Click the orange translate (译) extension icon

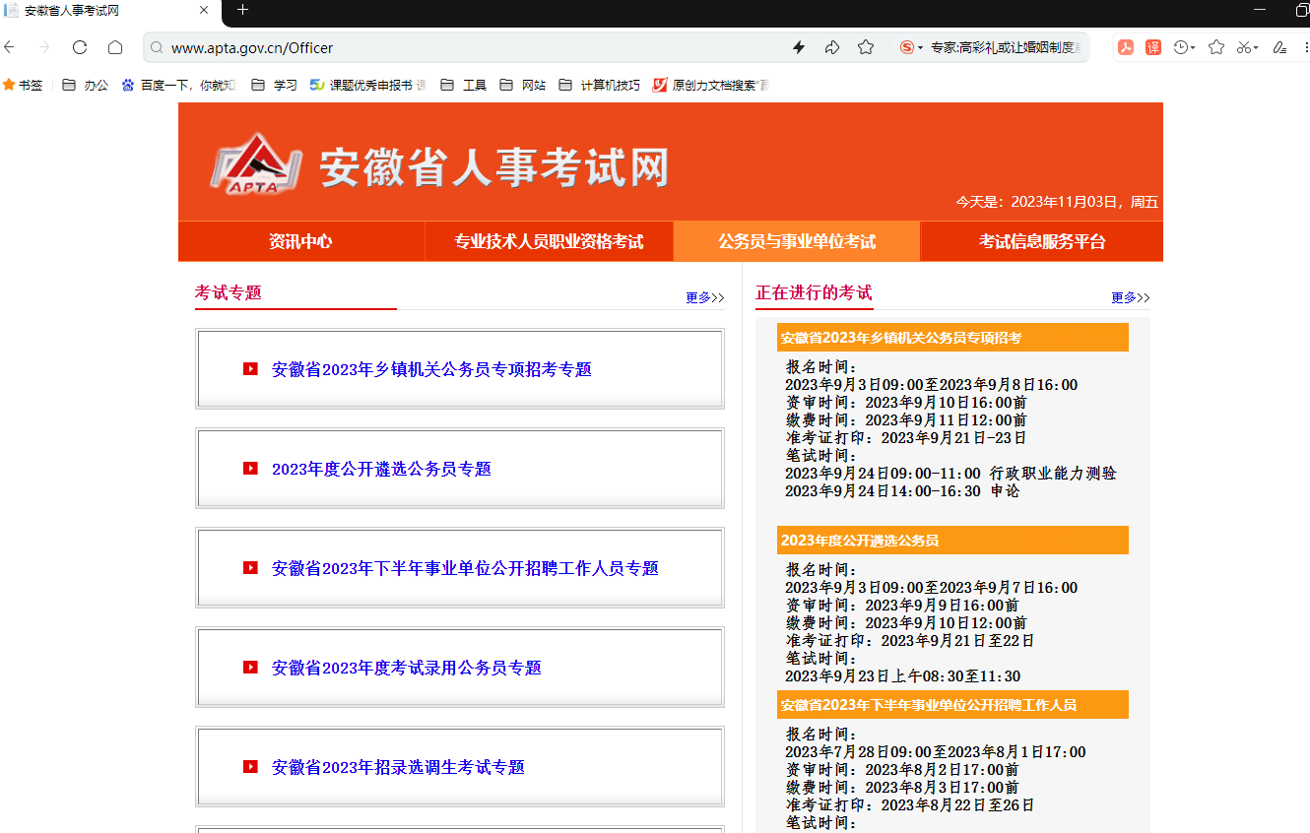pos(1153,47)
